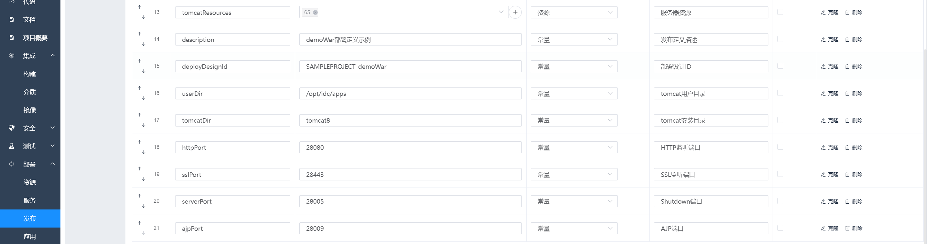Image resolution: width=931 pixels, height=244 pixels.
Task: Click the httpPort value field 28080
Action: click(x=410, y=147)
